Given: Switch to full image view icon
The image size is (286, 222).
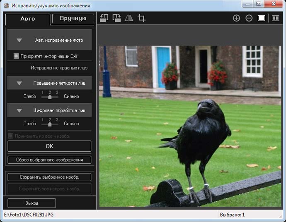Looking at the screenshot, I should pyautogui.click(x=262, y=18).
